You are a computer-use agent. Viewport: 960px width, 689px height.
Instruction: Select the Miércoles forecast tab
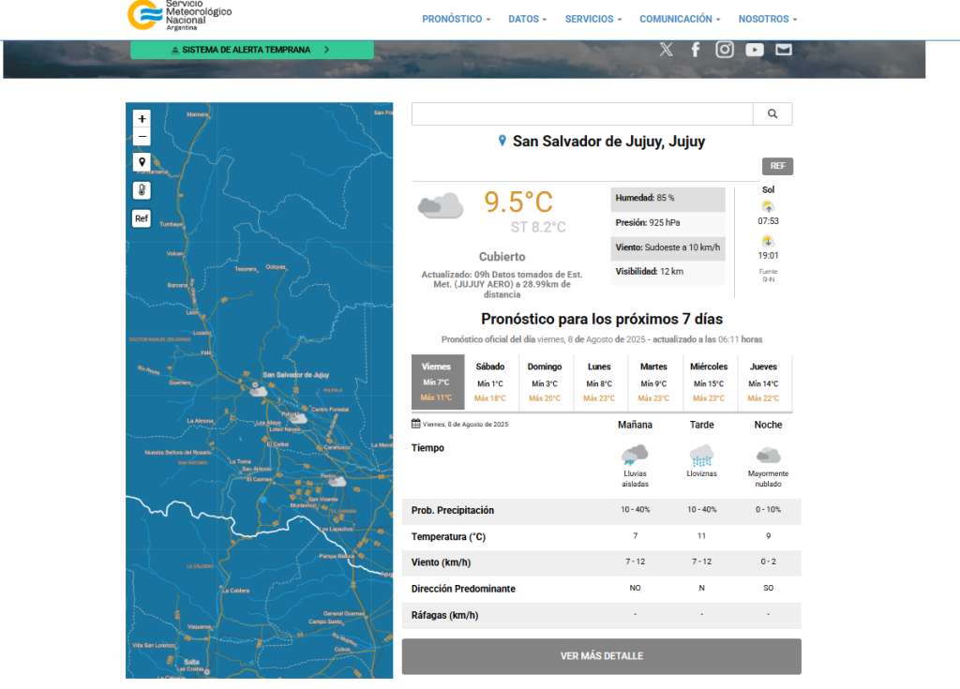709,382
